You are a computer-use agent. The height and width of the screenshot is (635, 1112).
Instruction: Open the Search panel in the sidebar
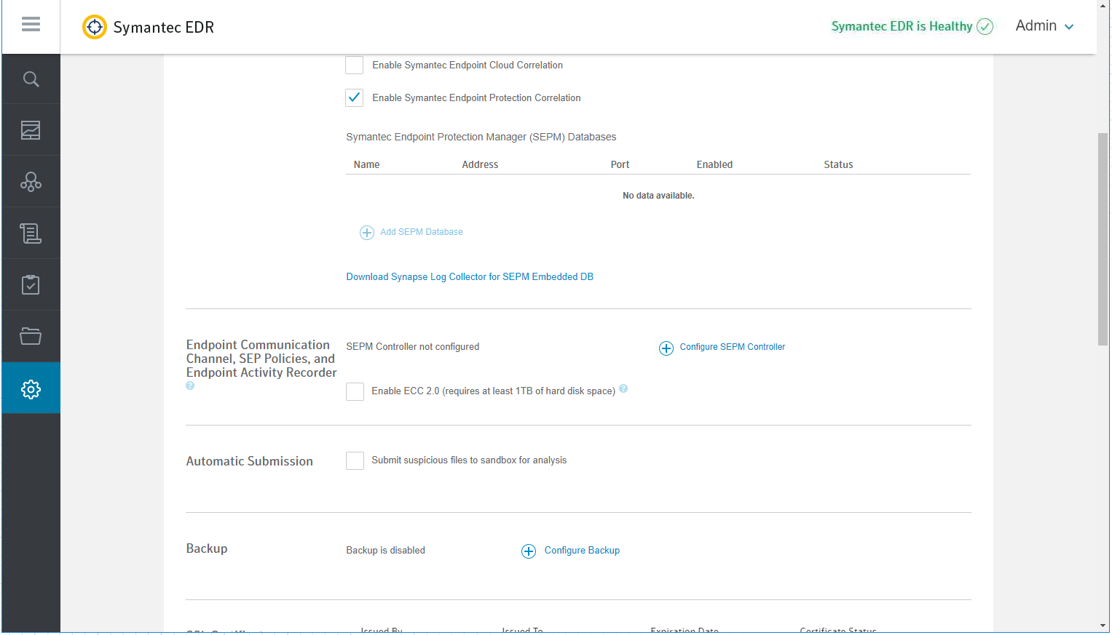(31, 79)
